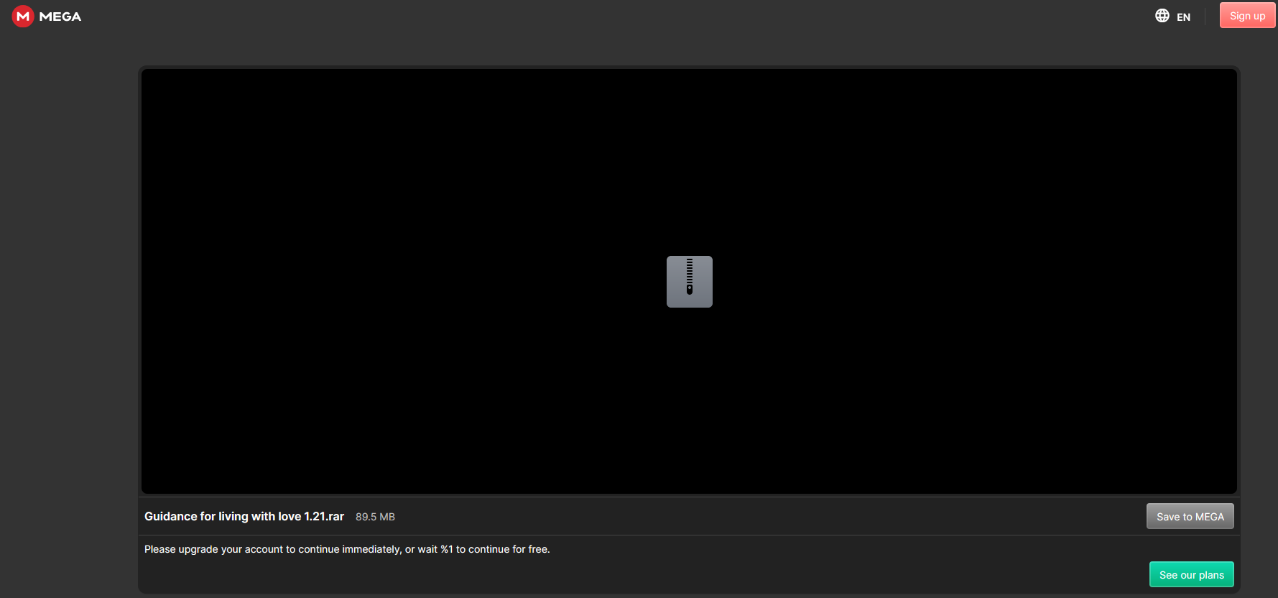Click the red MEGA M logo icon
1278x598 pixels.
pyautogui.click(x=23, y=16)
